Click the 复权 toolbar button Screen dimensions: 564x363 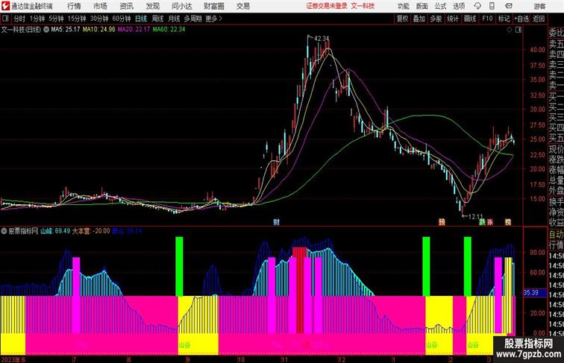coord(403,19)
